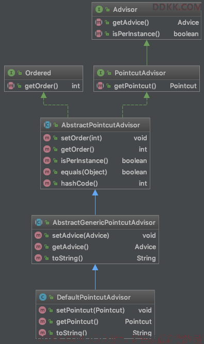Select the equals(Object) method row
The image size is (204, 344).
pos(96,172)
